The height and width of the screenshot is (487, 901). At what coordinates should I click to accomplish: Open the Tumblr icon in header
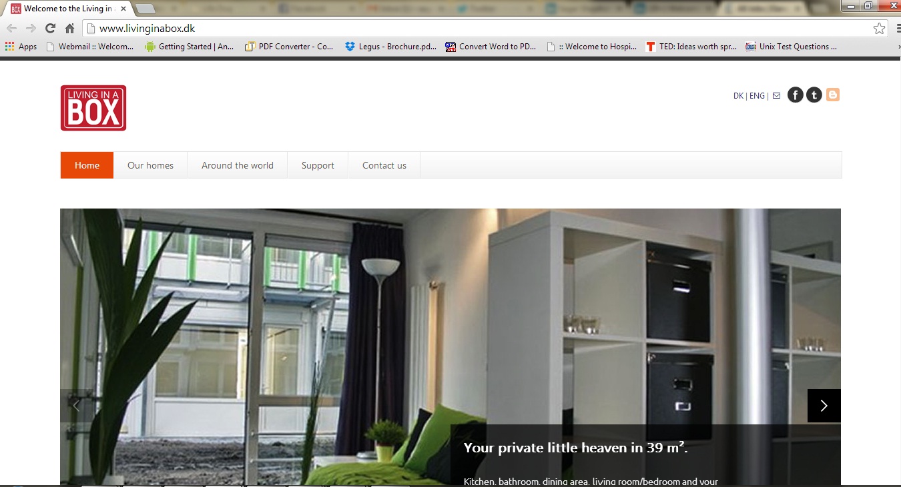tap(814, 95)
